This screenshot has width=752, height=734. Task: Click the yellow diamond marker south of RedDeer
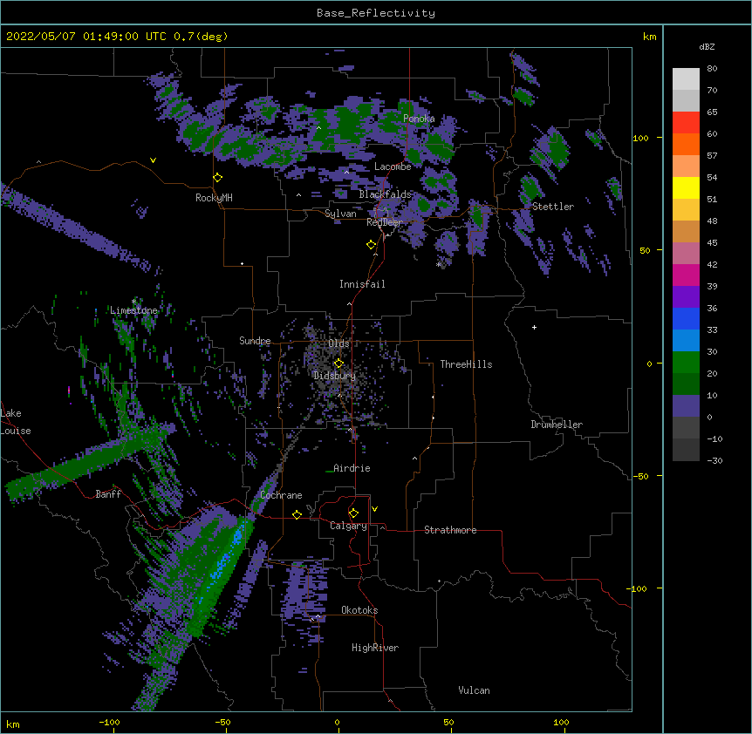tap(372, 245)
